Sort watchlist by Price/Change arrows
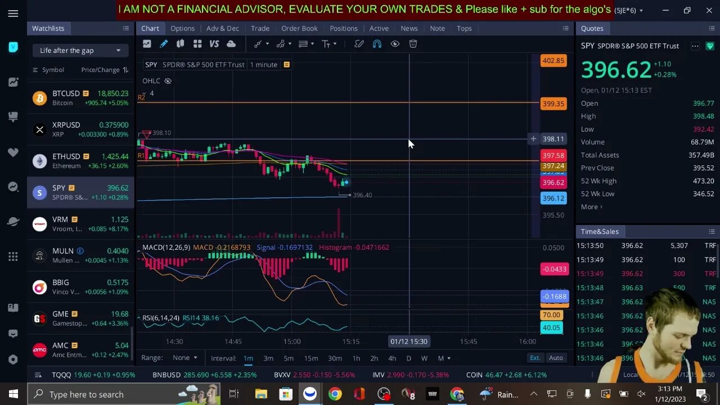This screenshot has height=405, width=720. [125, 70]
